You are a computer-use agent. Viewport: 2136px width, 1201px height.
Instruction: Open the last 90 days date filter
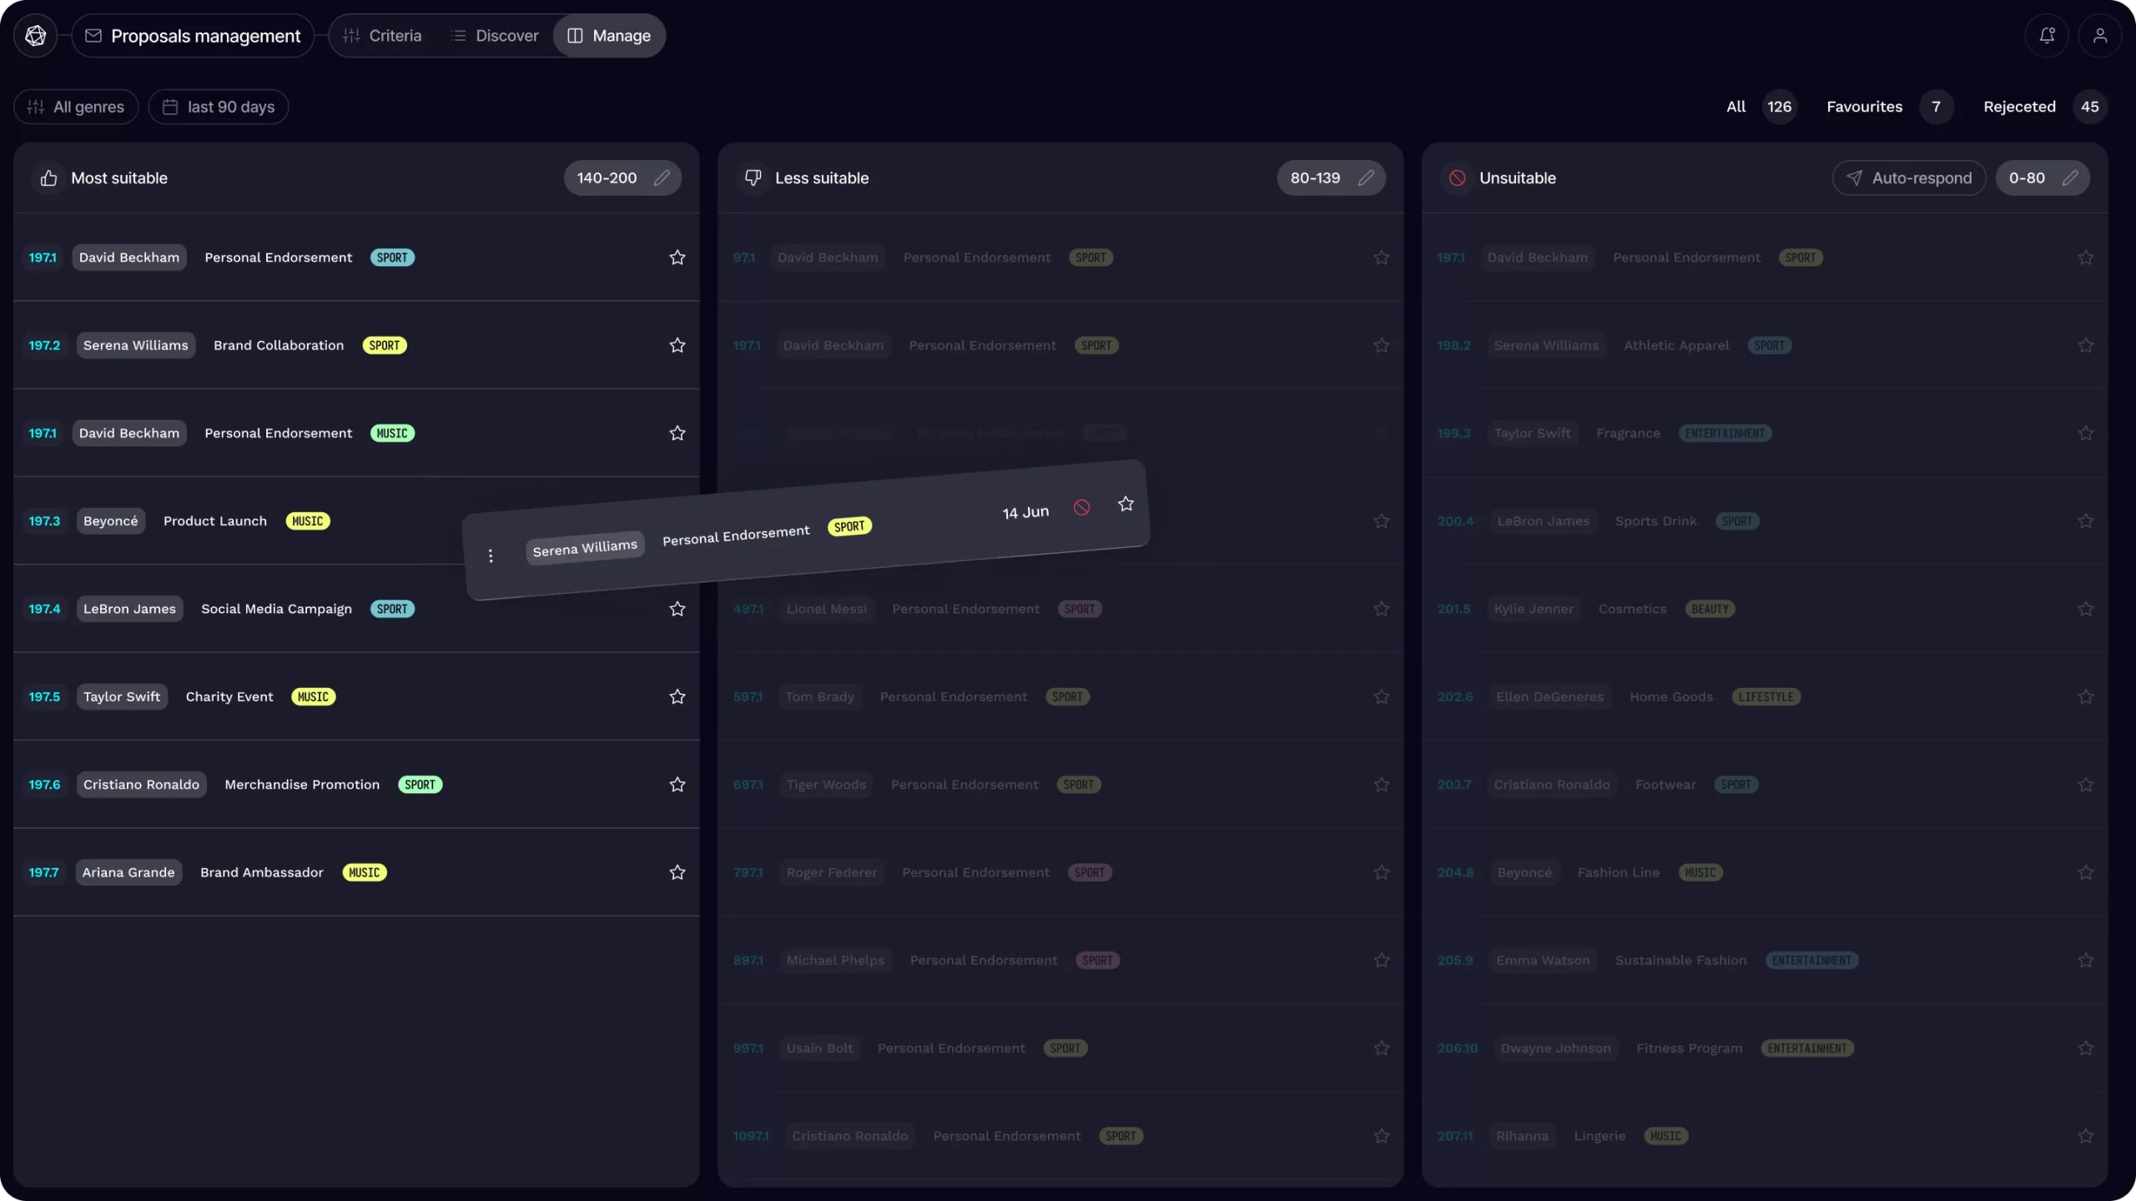click(219, 107)
